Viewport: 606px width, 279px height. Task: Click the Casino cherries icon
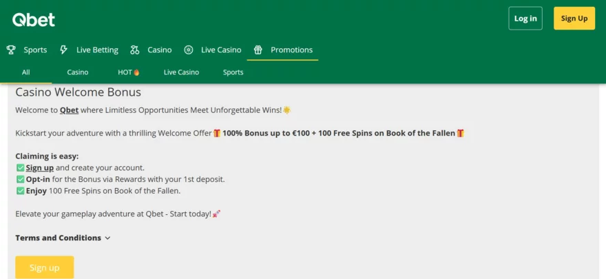coord(134,50)
